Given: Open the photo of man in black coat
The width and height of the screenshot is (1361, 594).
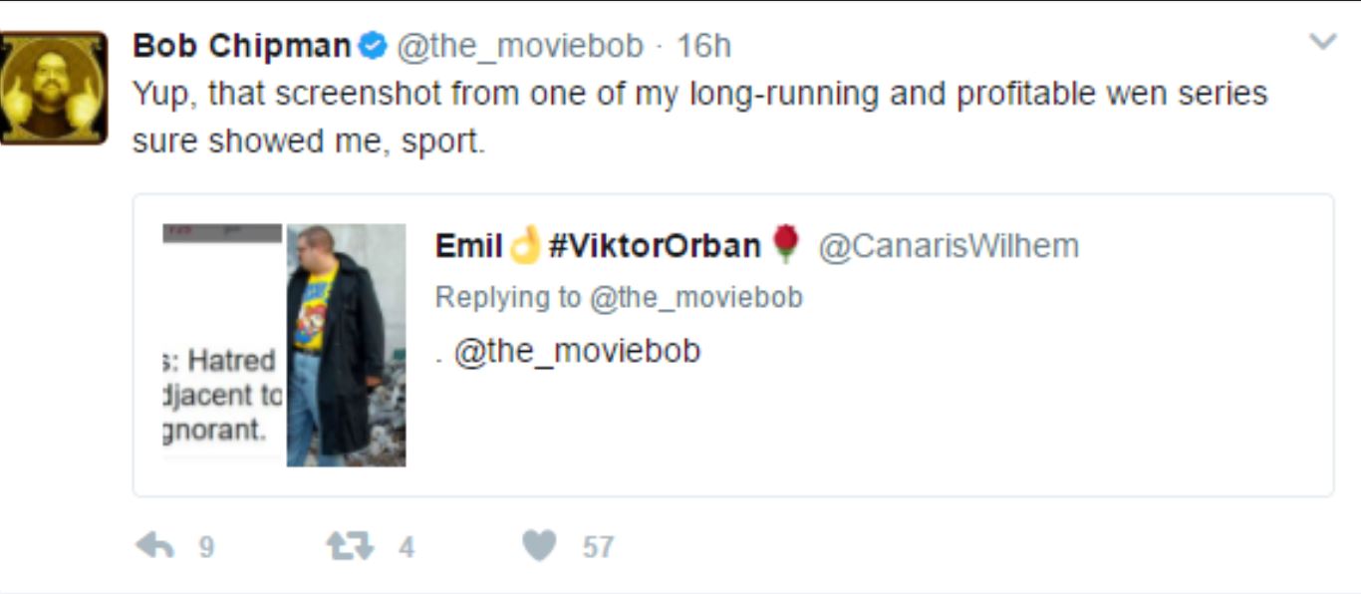Looking at the screenshot, I should pyautogui.click(x=347, y=345).
